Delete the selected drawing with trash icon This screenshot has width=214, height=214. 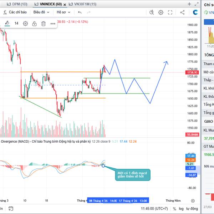(44, 24)
